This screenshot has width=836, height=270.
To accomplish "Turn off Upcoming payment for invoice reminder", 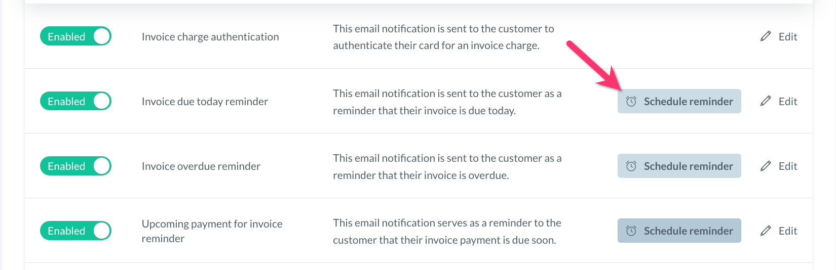I will (75, 231).
